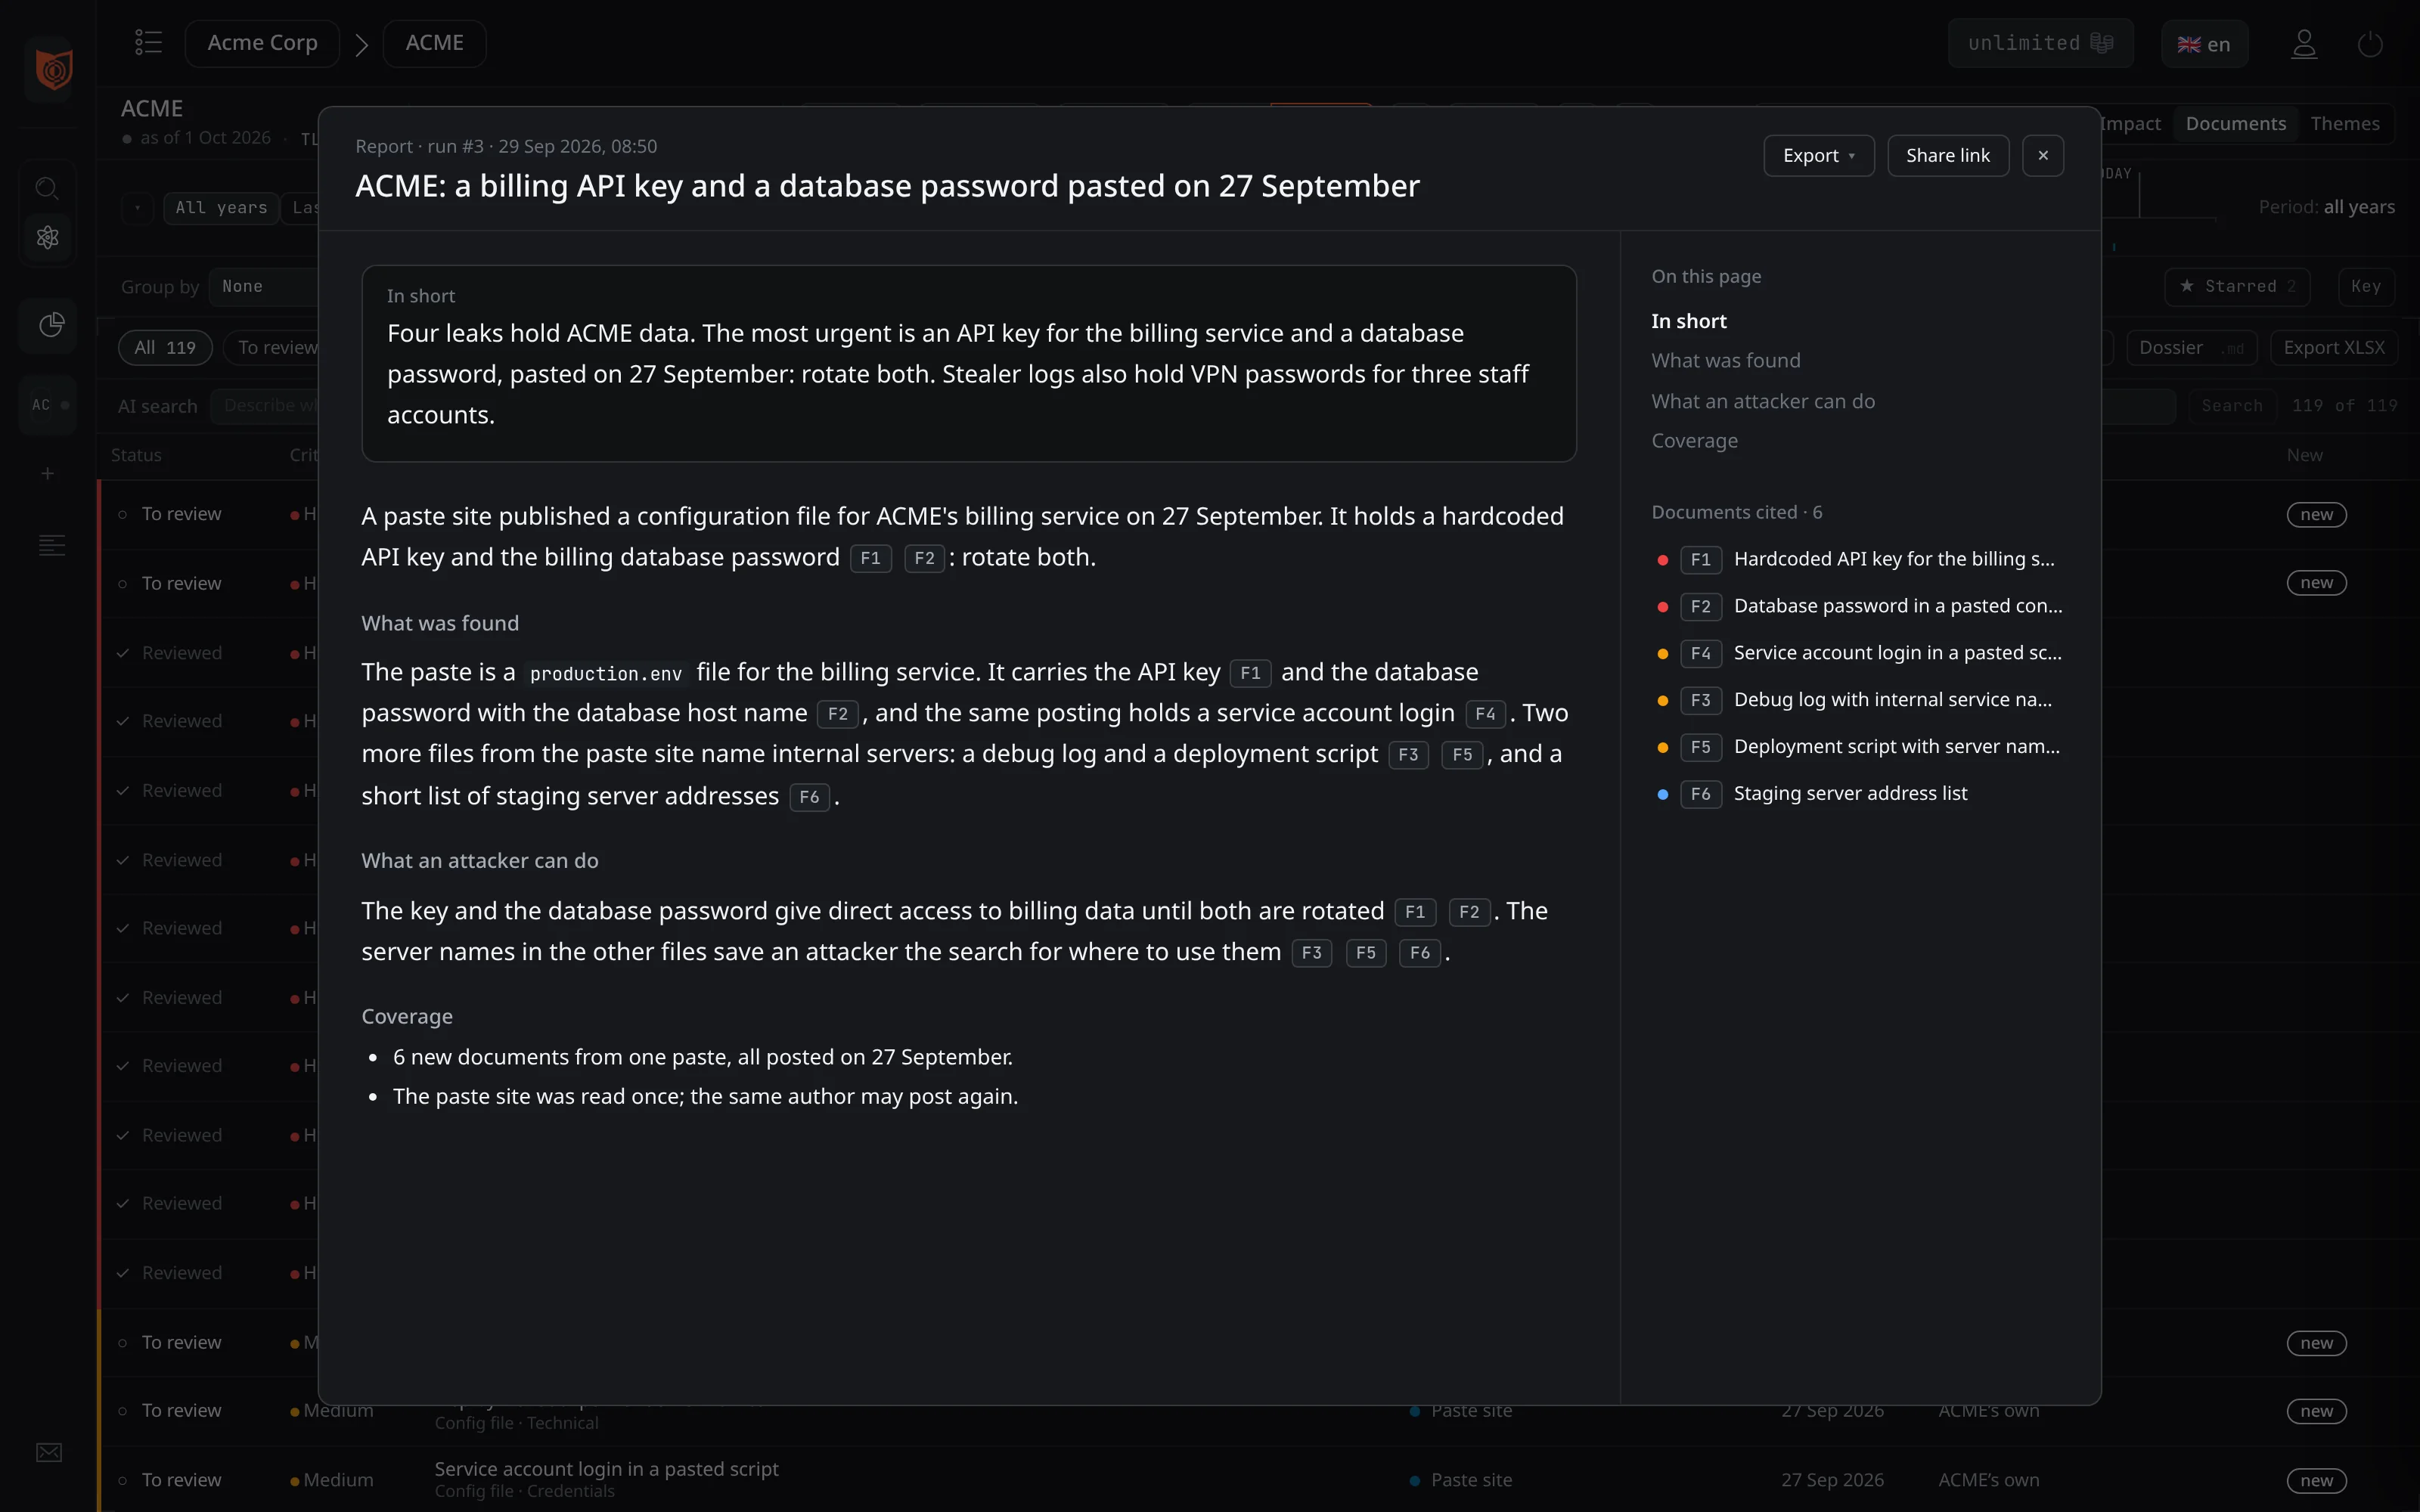Open the pie chart icon in sidebar
The height and width of the screenshot is (1512, 2420).
(x=51, y=325)
